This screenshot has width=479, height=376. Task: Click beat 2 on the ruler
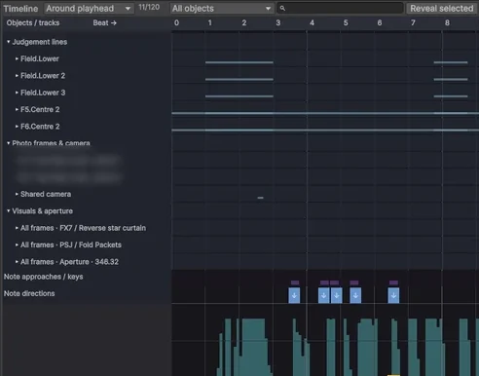(x=244, y=22)
